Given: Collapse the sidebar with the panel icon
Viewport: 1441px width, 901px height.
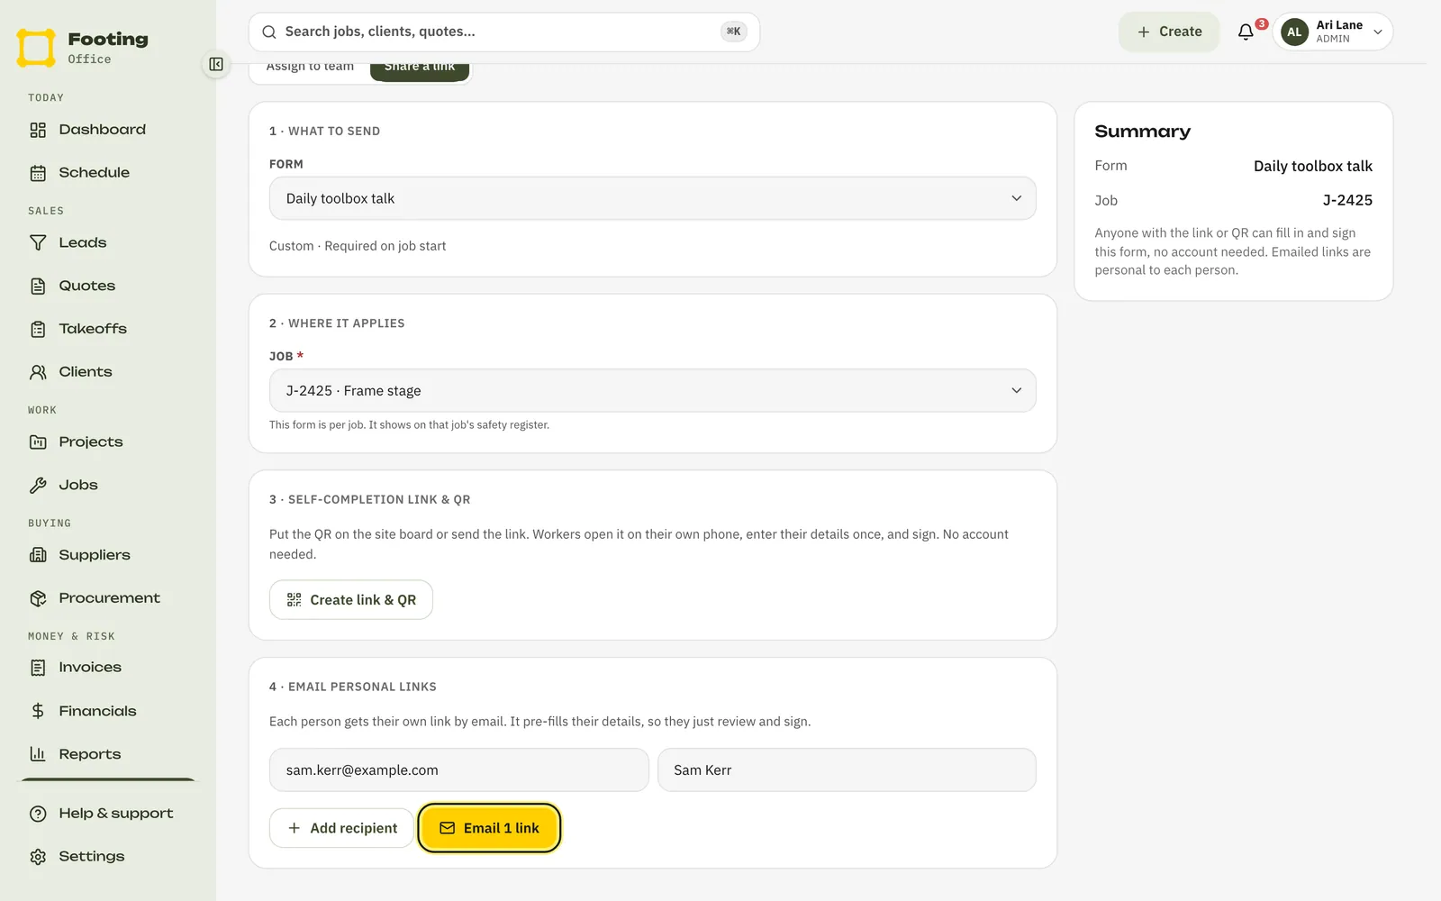Looking at the screenshot, I should 216,64.
